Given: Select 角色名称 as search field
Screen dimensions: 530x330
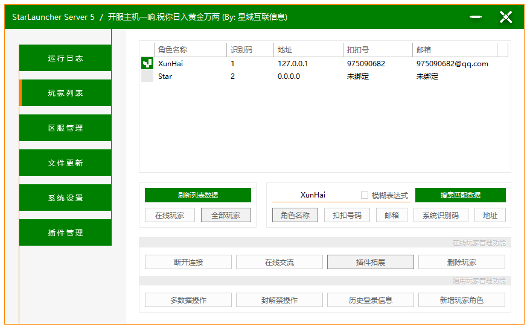Looking at the screenshot, I should click(295, 215).
